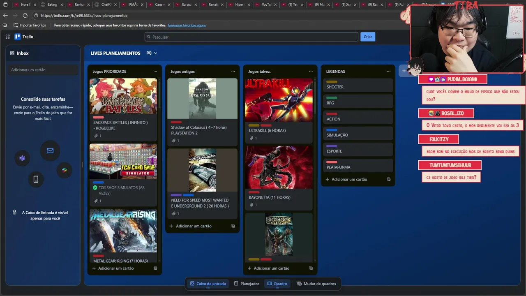
Task: Click the site lock icon in address bar
Action: tap(36, 15)
